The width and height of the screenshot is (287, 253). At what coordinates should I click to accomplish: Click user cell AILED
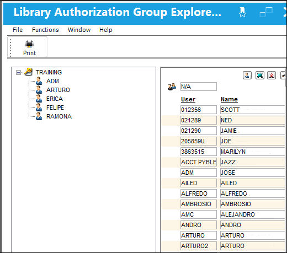[199, 183]
